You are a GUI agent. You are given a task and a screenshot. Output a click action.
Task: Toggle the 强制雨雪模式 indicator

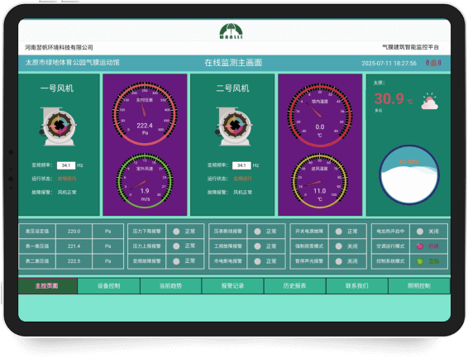(x=338, y=246)
